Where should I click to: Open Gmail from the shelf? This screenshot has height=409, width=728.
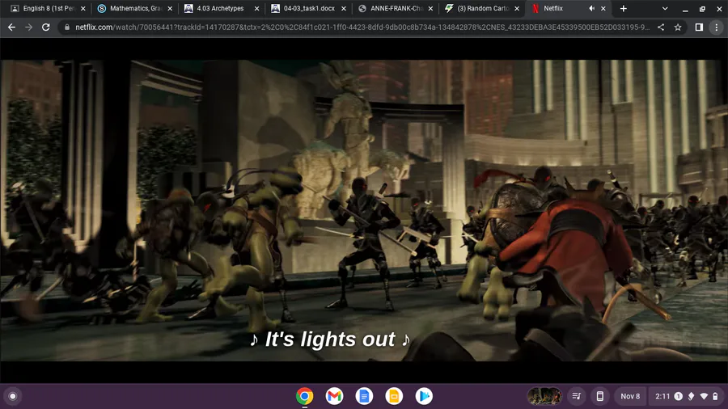(334, 396)
